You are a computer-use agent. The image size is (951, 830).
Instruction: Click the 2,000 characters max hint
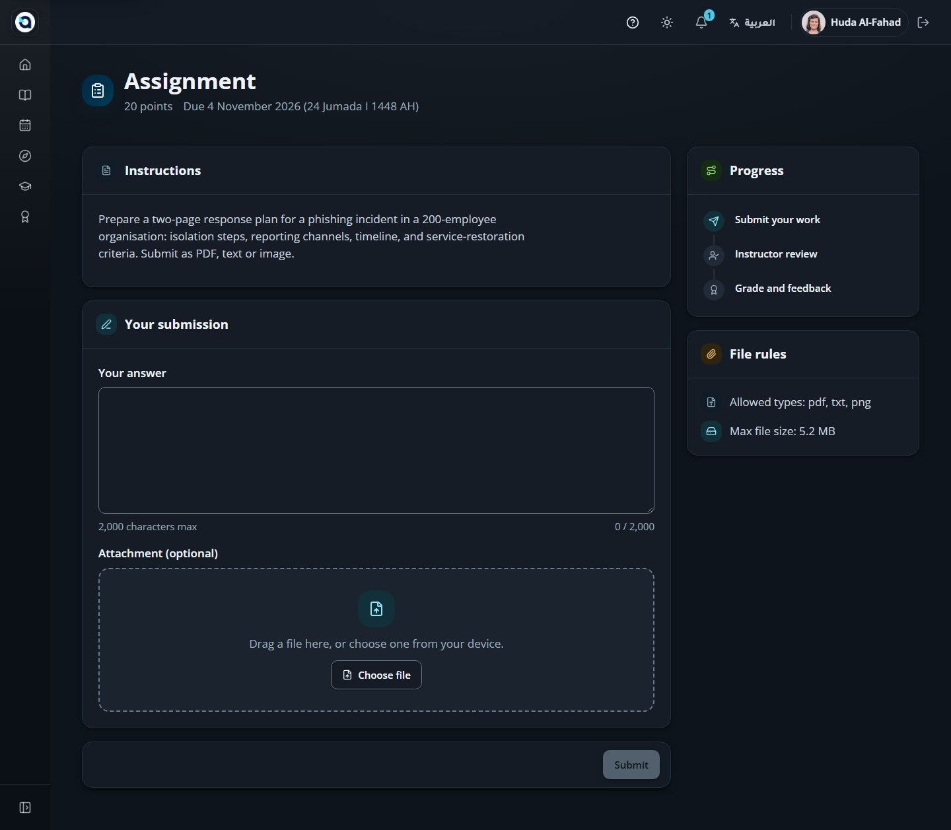coord(148,526)
